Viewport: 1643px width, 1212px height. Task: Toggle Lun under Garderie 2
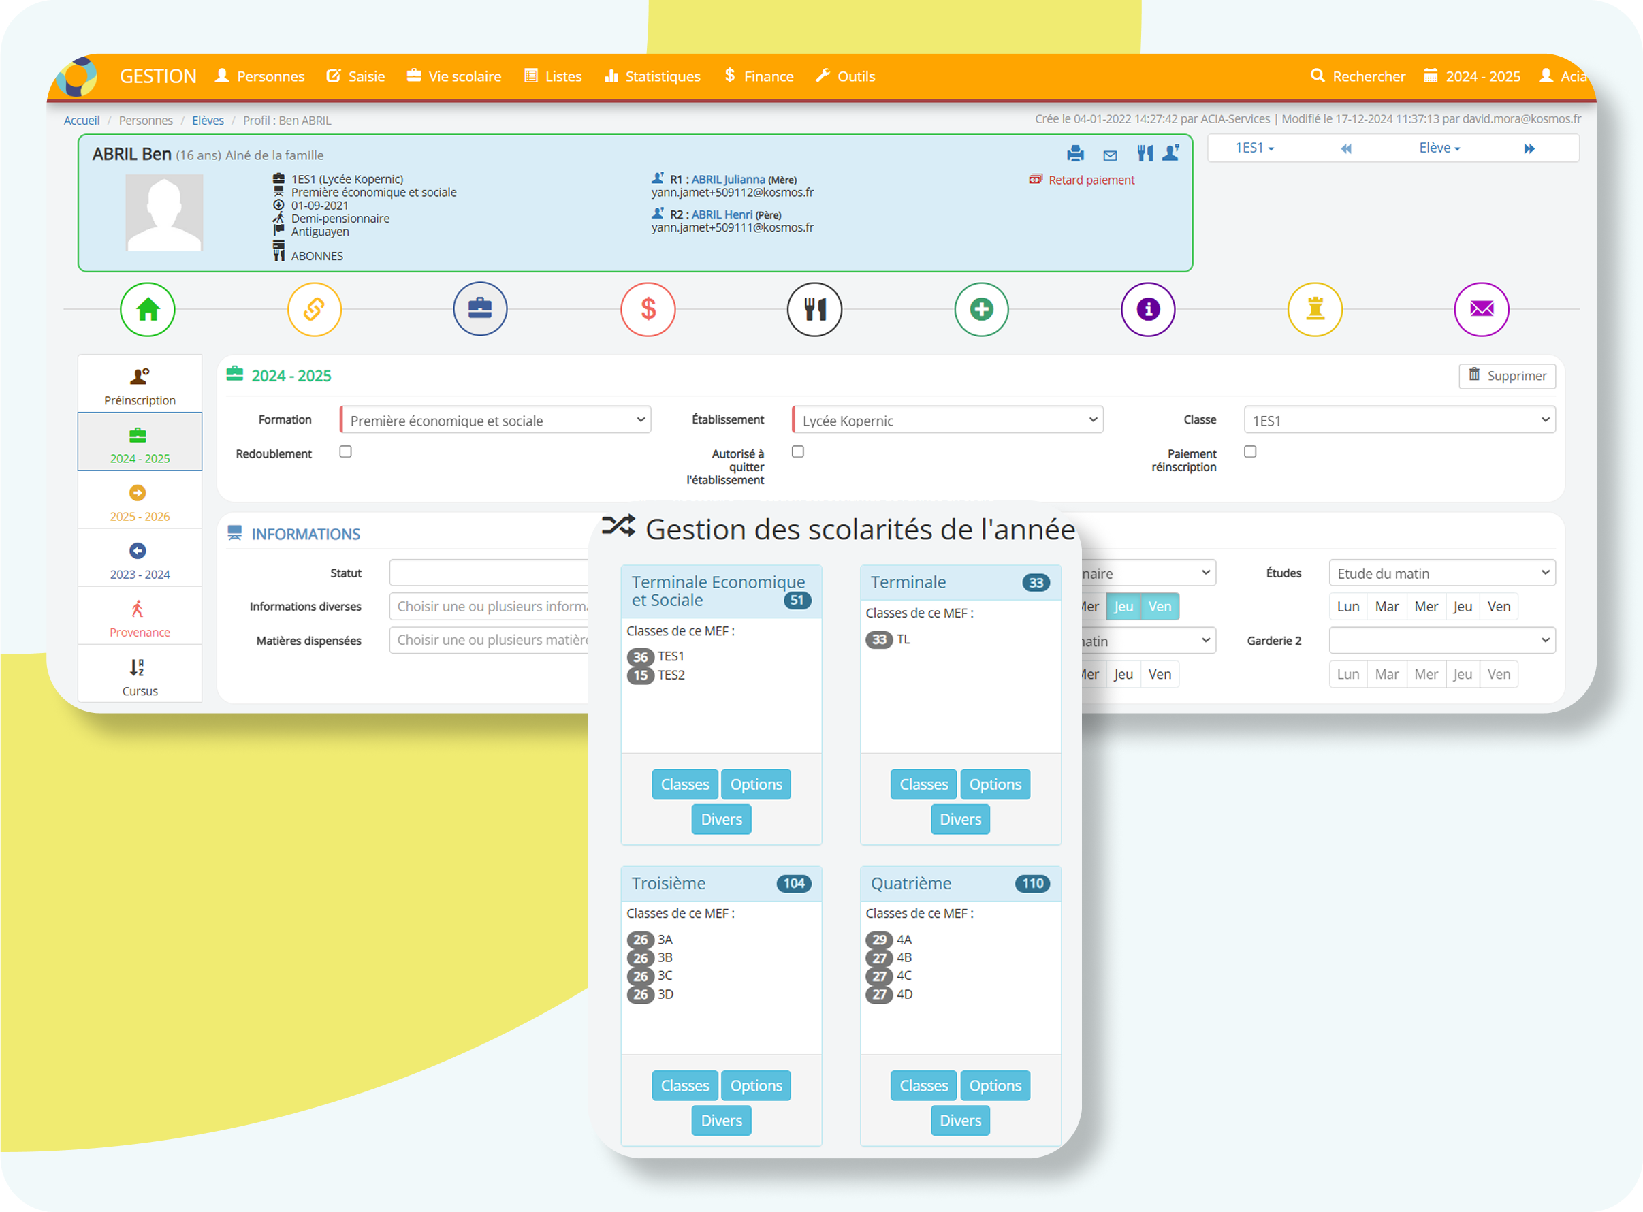point(1348,674)
